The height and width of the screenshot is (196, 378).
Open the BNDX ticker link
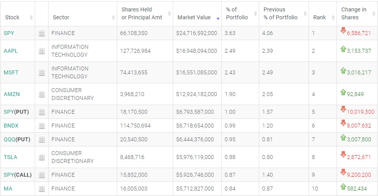coord(11,126)
